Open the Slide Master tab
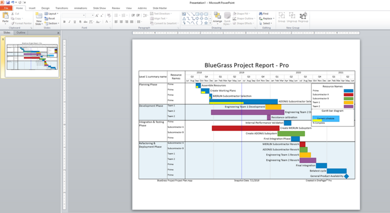This screenshot has height=213, width=390. click(160, 8)
